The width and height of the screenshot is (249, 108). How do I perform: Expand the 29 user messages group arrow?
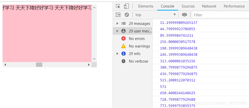click(117, 31)
